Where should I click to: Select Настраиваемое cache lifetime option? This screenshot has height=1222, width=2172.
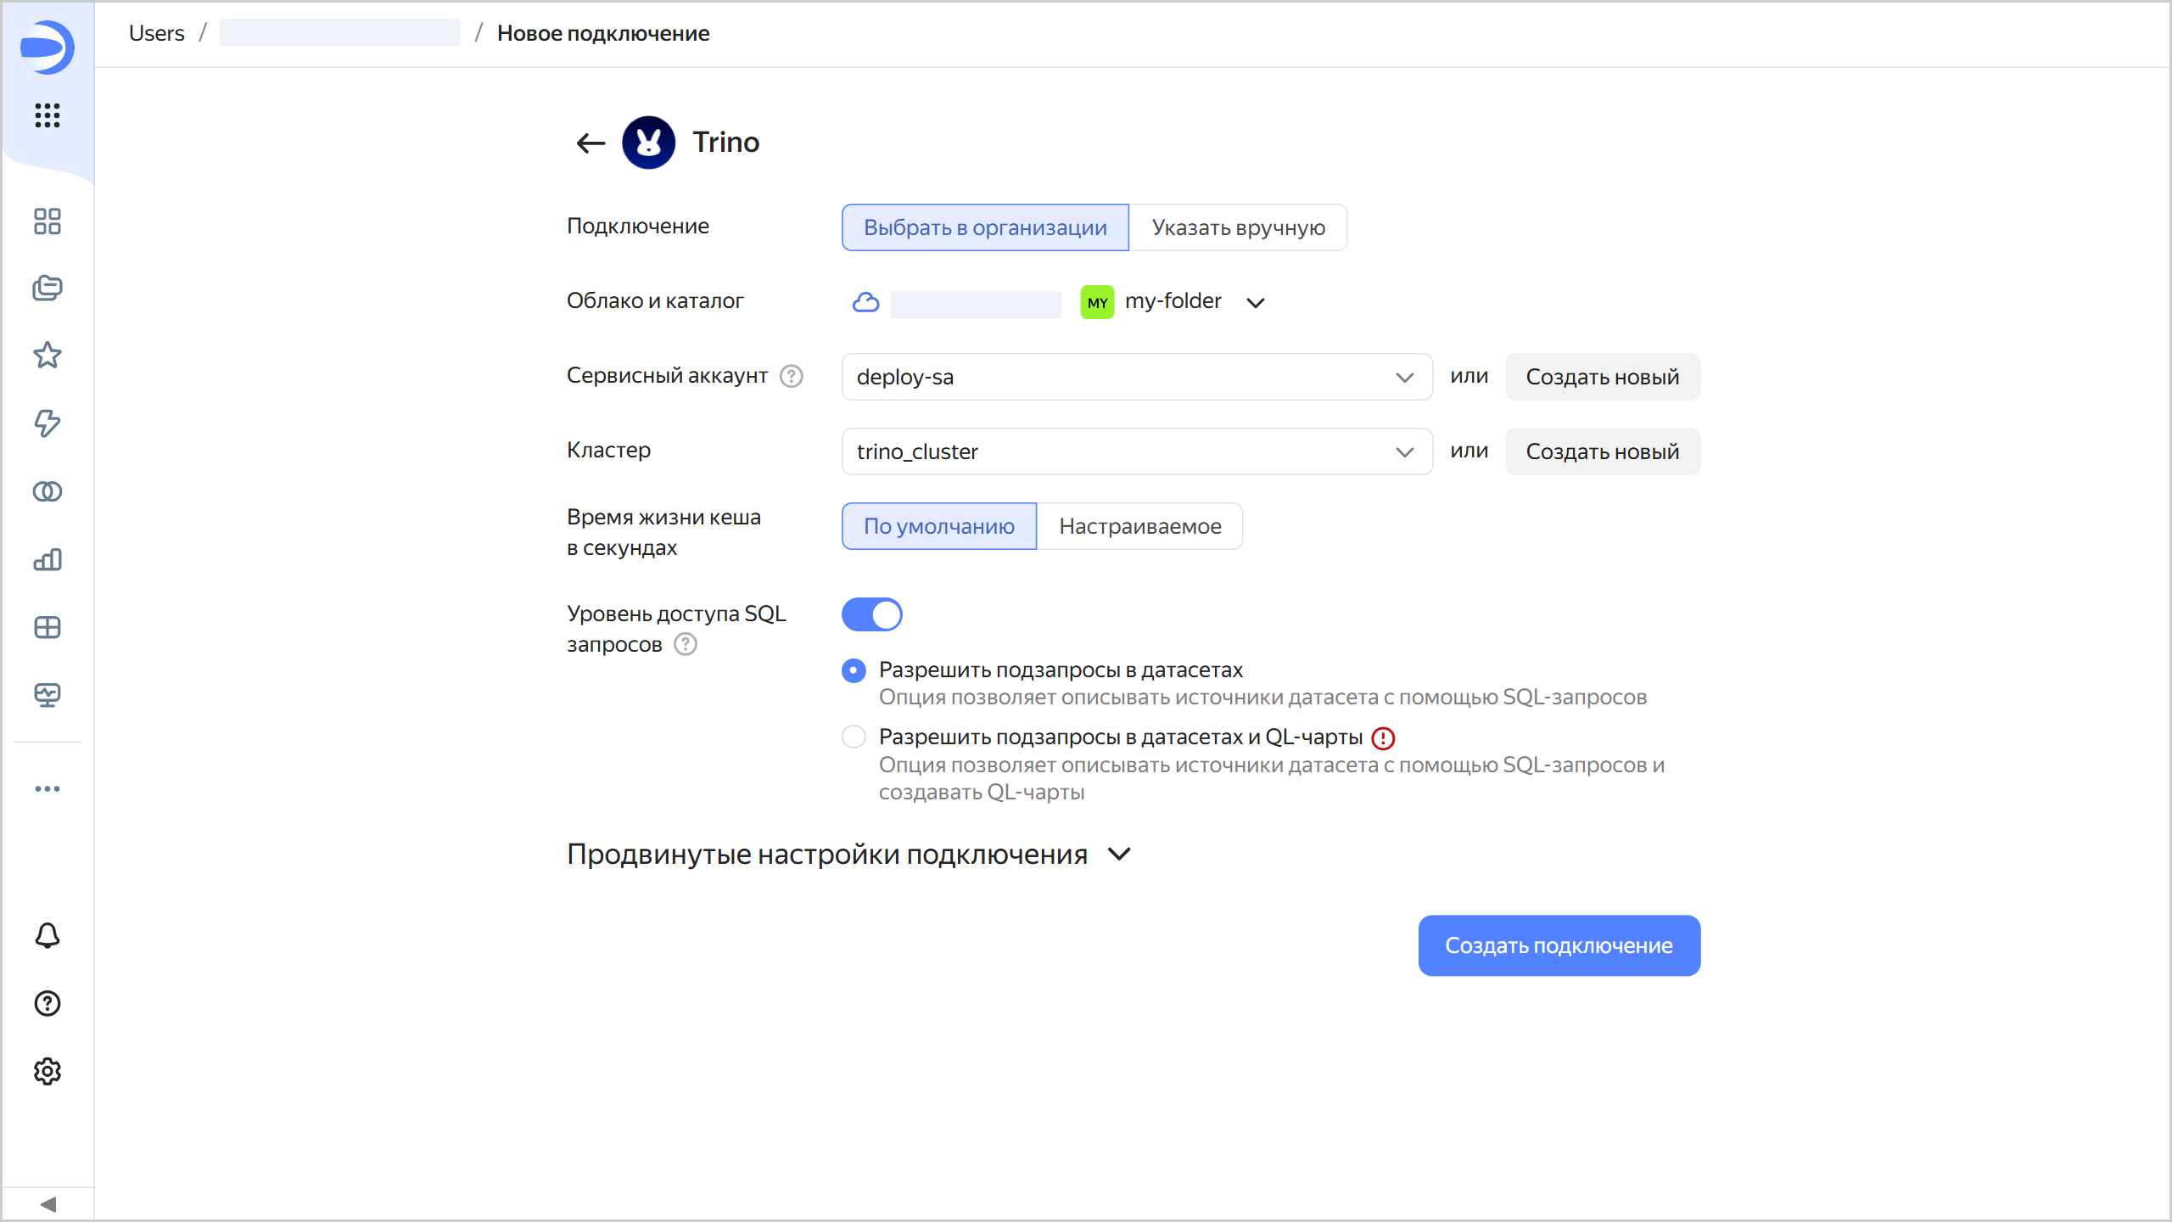[1139, 526]
